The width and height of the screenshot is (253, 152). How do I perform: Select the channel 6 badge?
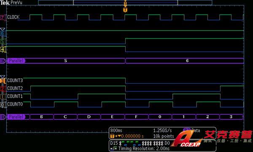point(3,33)
